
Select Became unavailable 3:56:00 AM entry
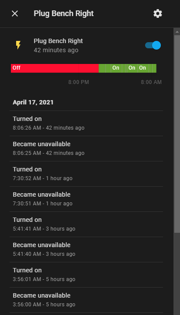pos(86,300)
